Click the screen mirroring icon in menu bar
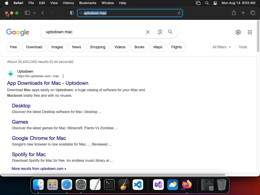260x195 pixels. [198, 3]
